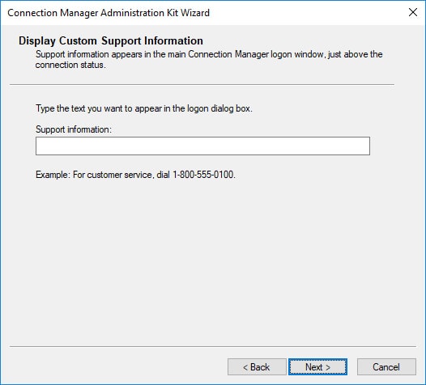Select the Next > button
Viewport: 426px width, 385px height.
click(x=317, y=367)
